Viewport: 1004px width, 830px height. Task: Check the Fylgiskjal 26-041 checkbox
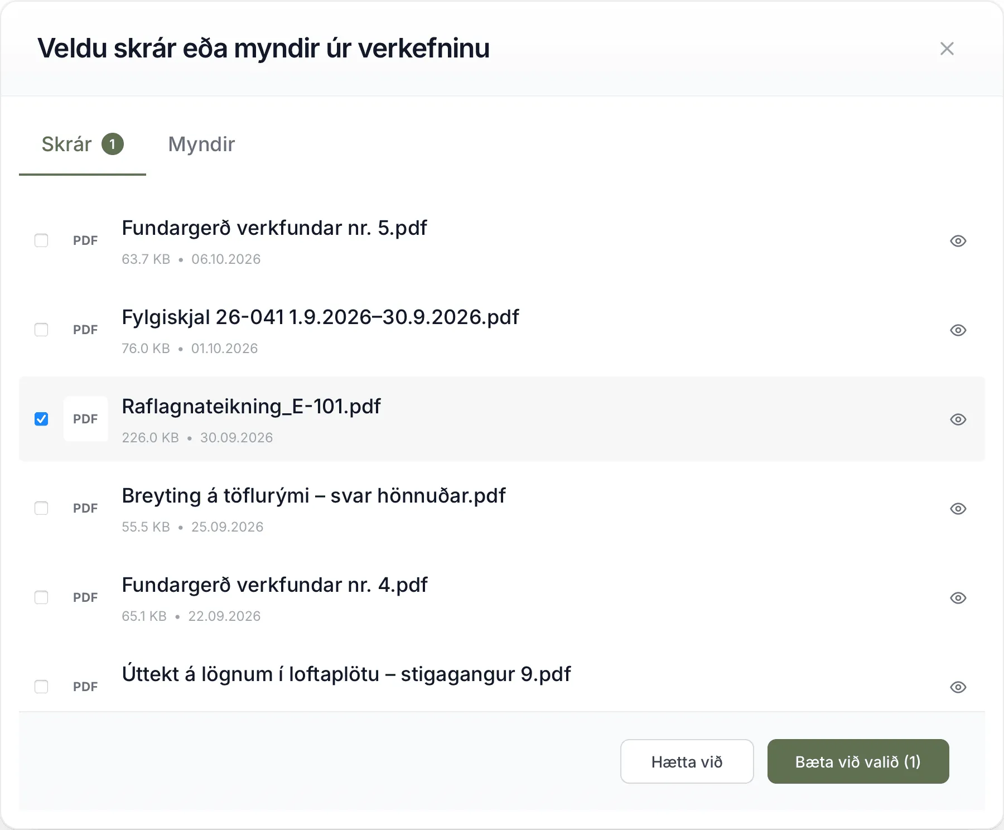pyautogui.click(x=41, y=330)
